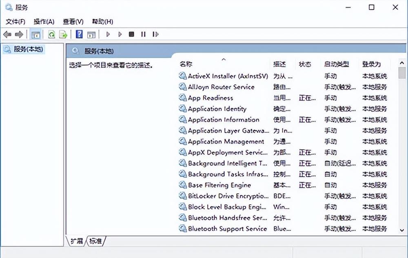
Task: Click 自动 startup type of Base Filtering Engine
Action: click(x=330, y=185)
